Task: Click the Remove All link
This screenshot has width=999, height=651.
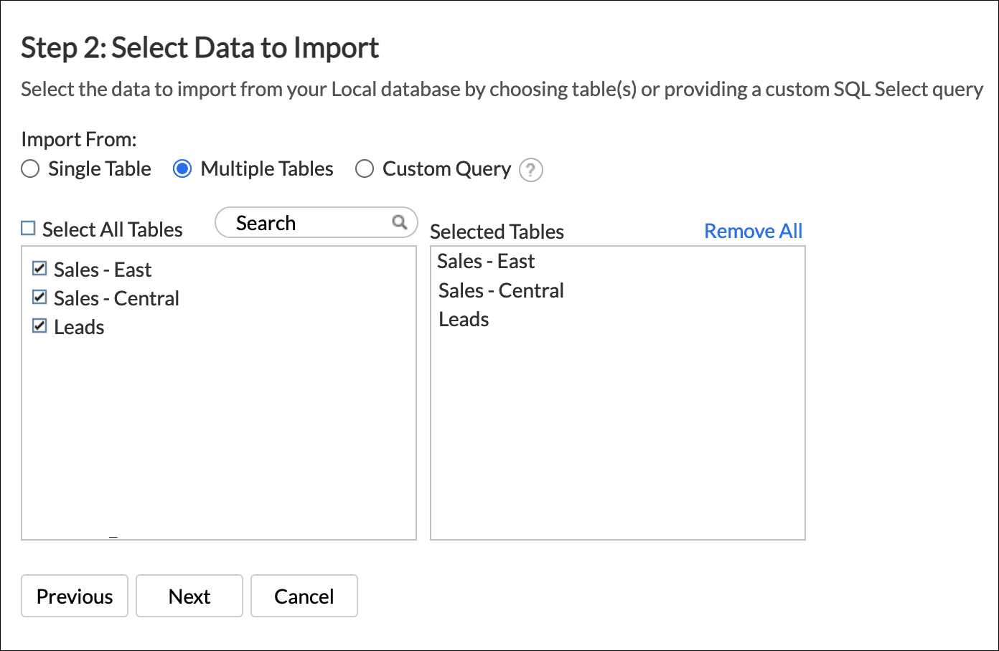Action: (753, 231)
